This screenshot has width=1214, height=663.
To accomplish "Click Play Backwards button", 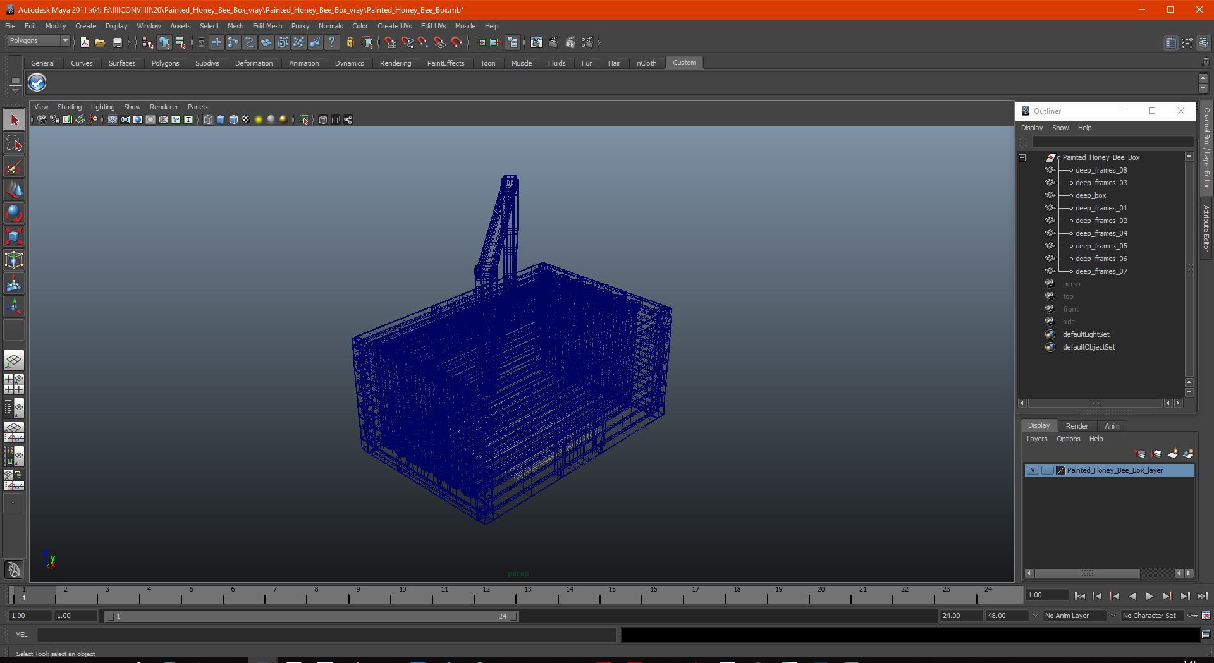I will (1132, 595).
